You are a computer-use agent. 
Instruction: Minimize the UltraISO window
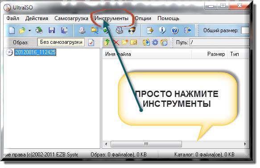click(211, 6)
